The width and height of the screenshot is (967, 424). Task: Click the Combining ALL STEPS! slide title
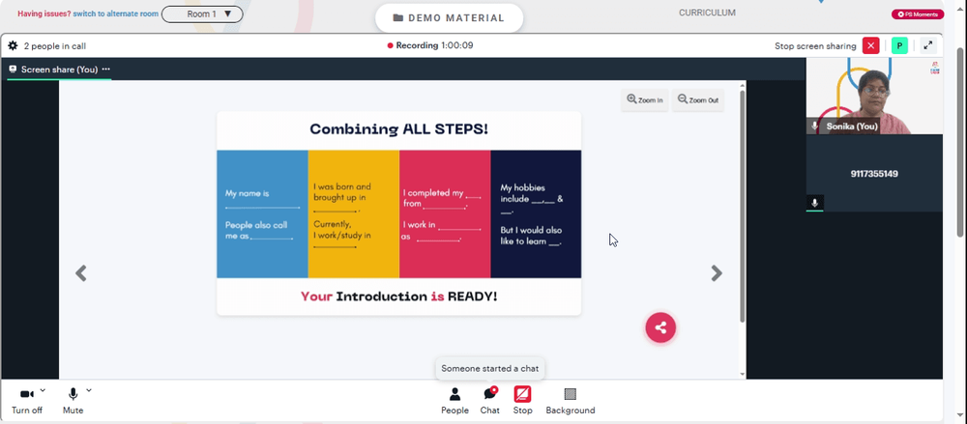pos(399,128)
